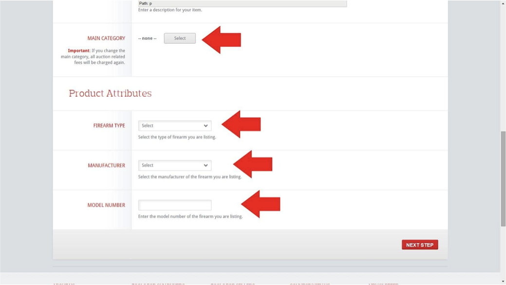Screen dimensions: 506x285
Task: Click the scrollbar down arrow
Action: coord(503,281)
